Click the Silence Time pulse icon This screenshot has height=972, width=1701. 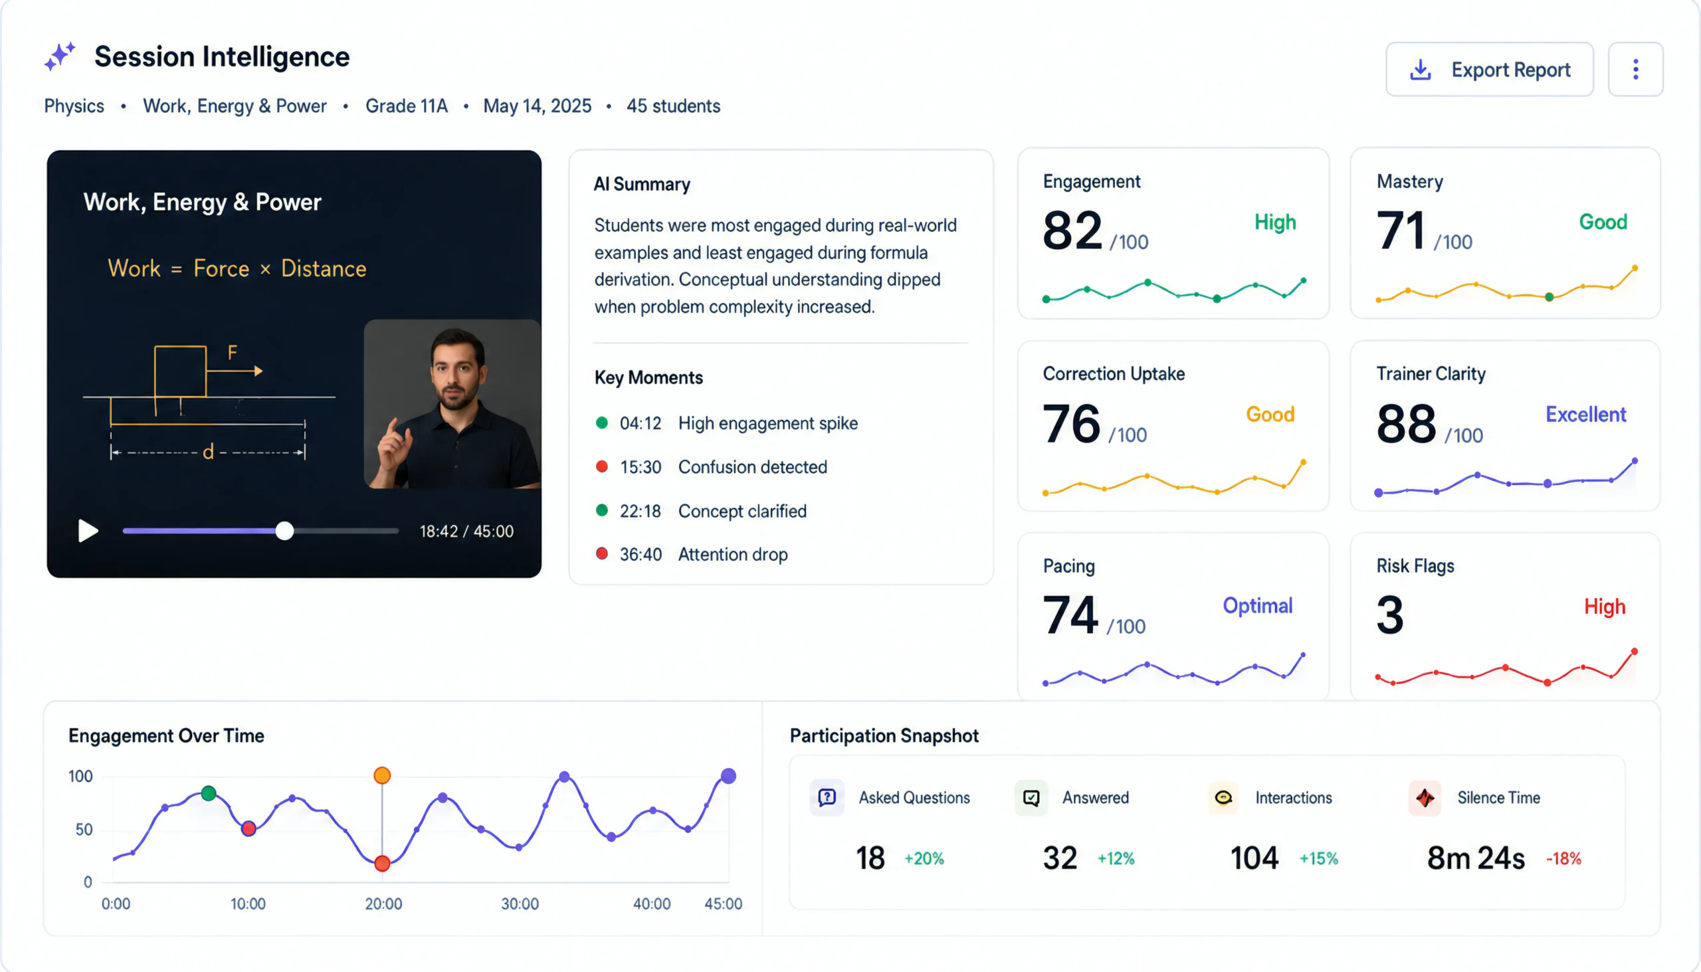tap(1425, 797)
